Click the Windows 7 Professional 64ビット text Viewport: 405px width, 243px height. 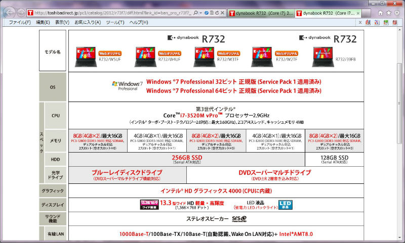(234, 91)
